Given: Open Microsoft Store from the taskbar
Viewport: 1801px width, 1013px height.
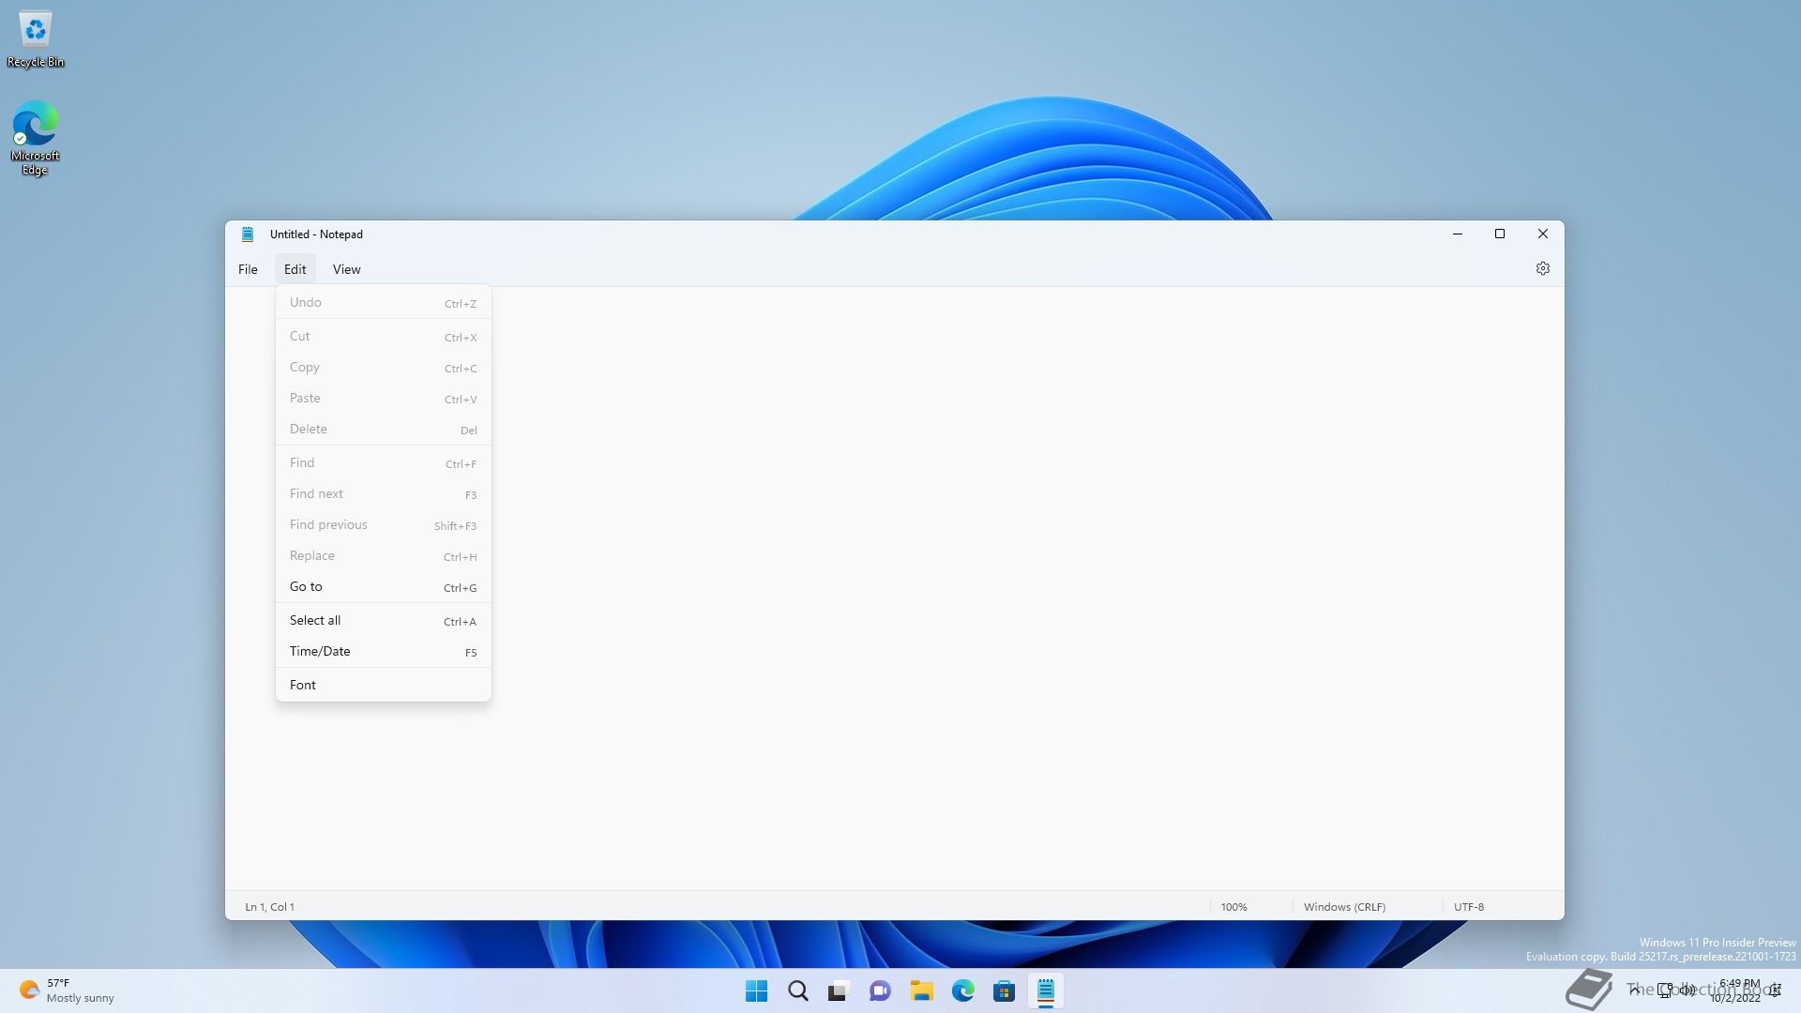Looking at the screenshot, I should click(x=1004, y=991).
